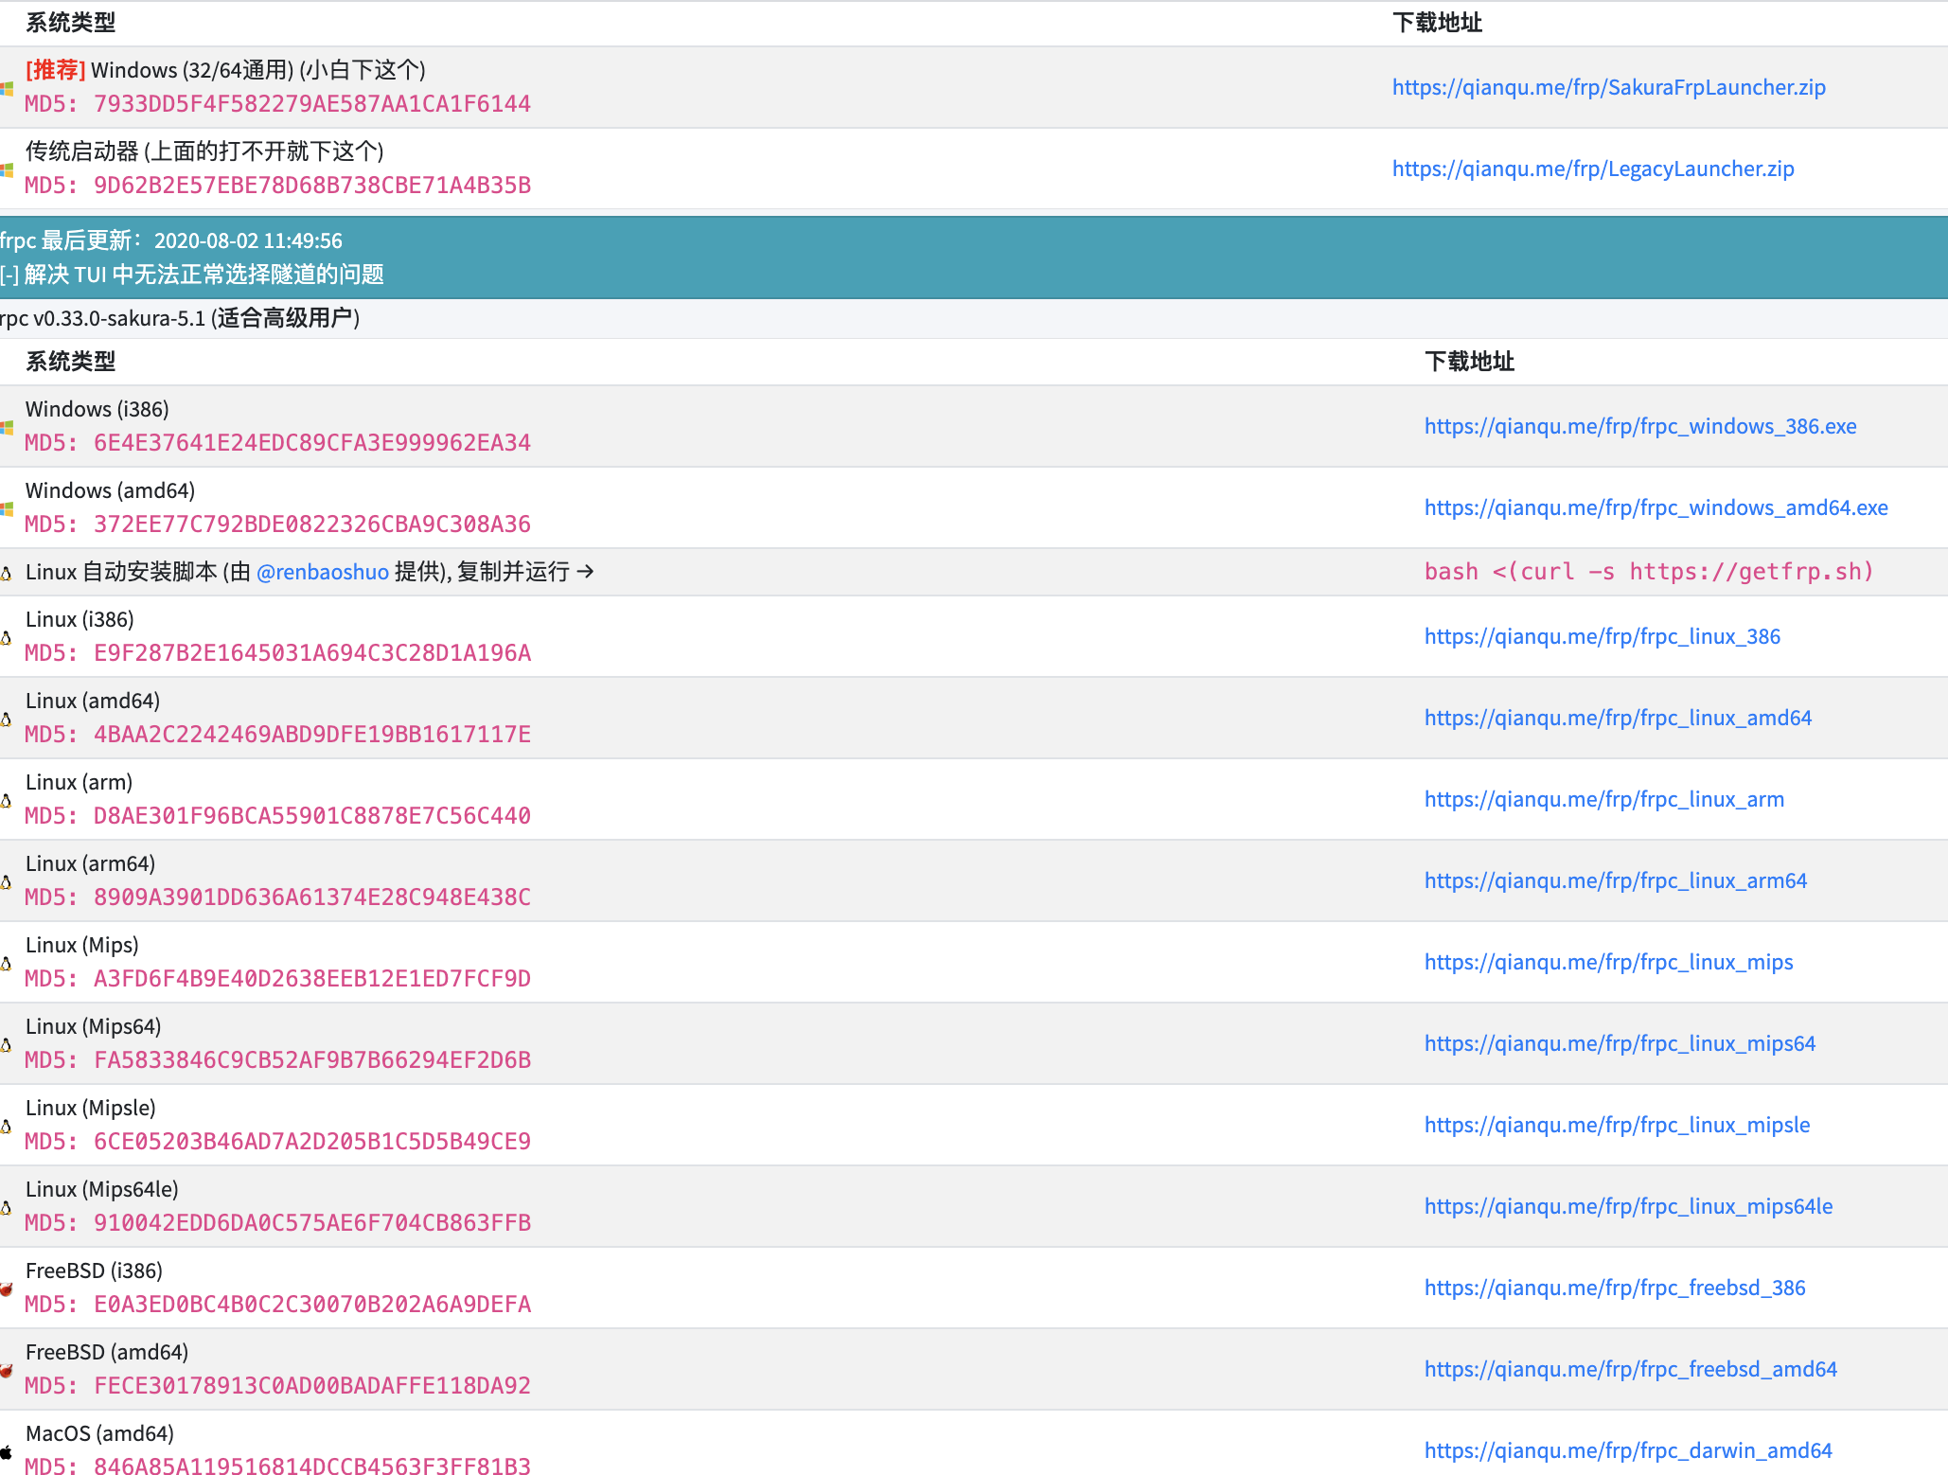Select MD5 hash E0A3ED0BC4B0C2C30070B202A6A9DEFA

point(312,1305)
